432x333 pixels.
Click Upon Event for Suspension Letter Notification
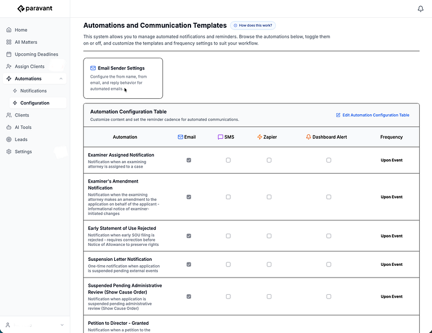392,264
